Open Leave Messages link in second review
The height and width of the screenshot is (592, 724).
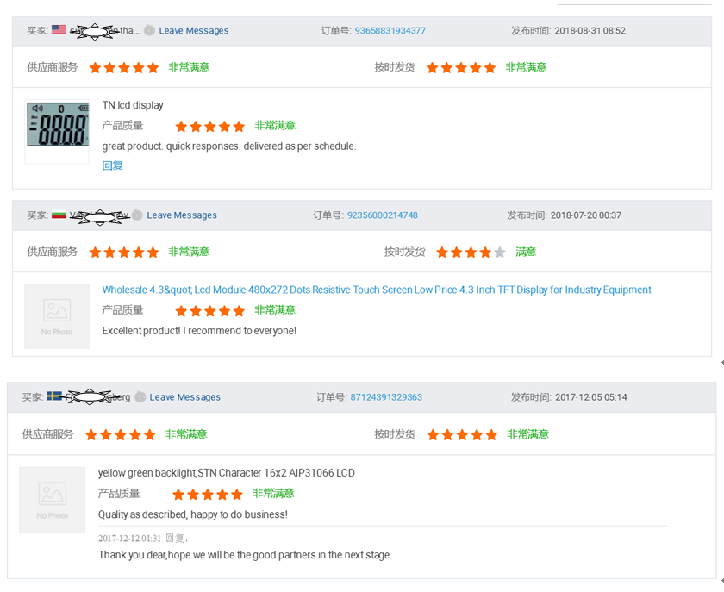click(x=182, y=215)
